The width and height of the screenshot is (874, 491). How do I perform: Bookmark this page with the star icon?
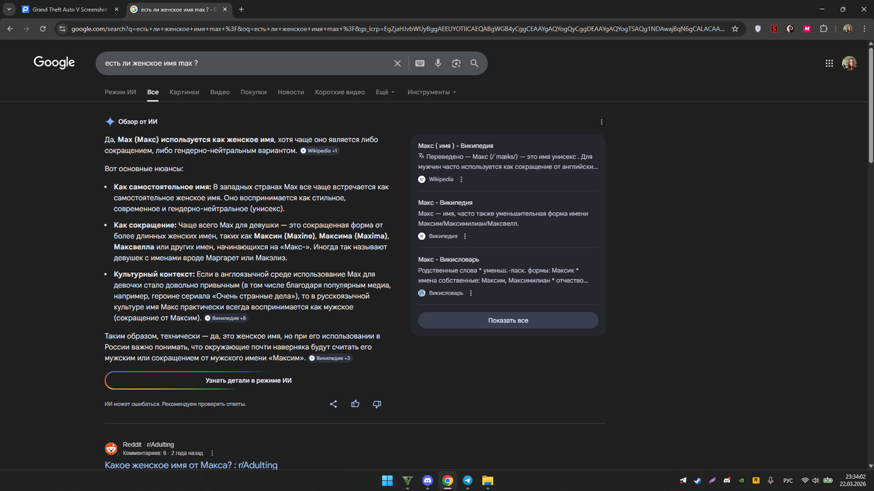[x=735, y=29]
